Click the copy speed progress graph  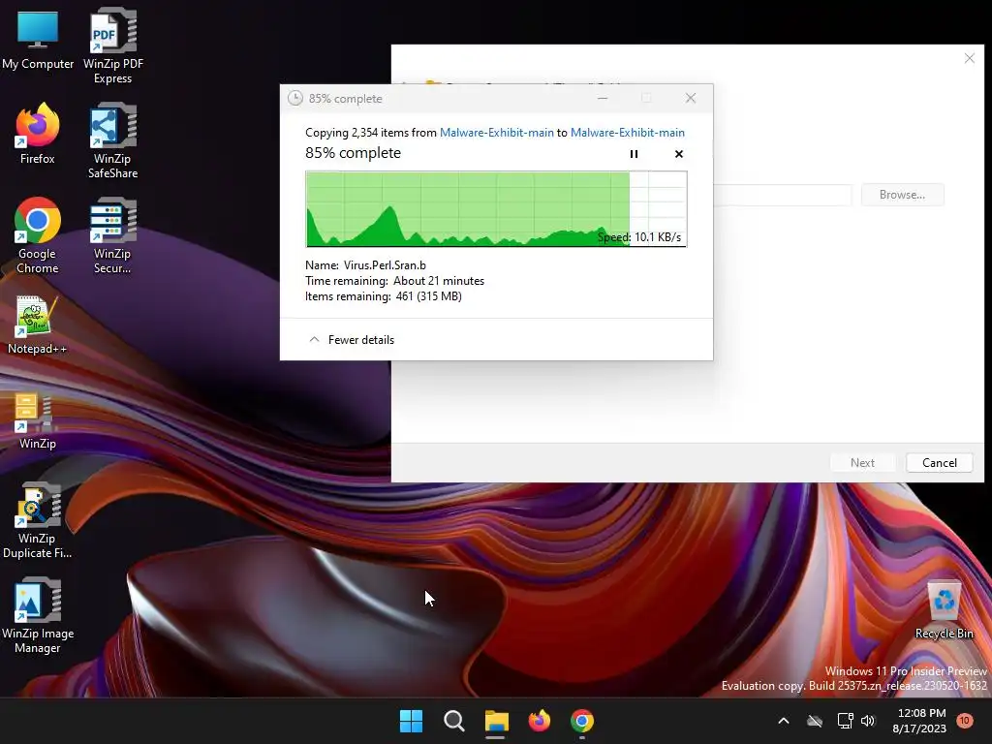click(x=497, y=209)
